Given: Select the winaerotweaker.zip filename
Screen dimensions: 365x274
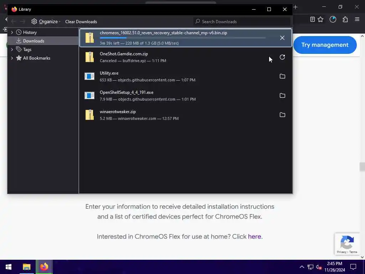Looking at the screenshot, I should [118, 112].
